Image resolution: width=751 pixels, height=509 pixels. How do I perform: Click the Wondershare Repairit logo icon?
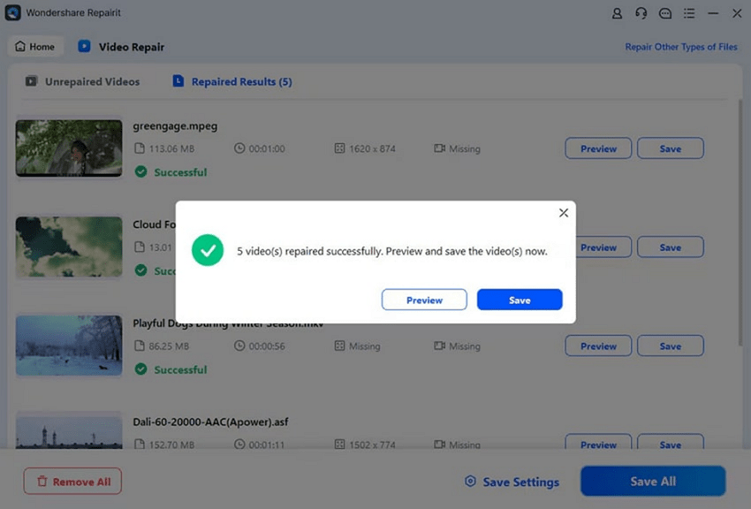click(x=13, y=13)
